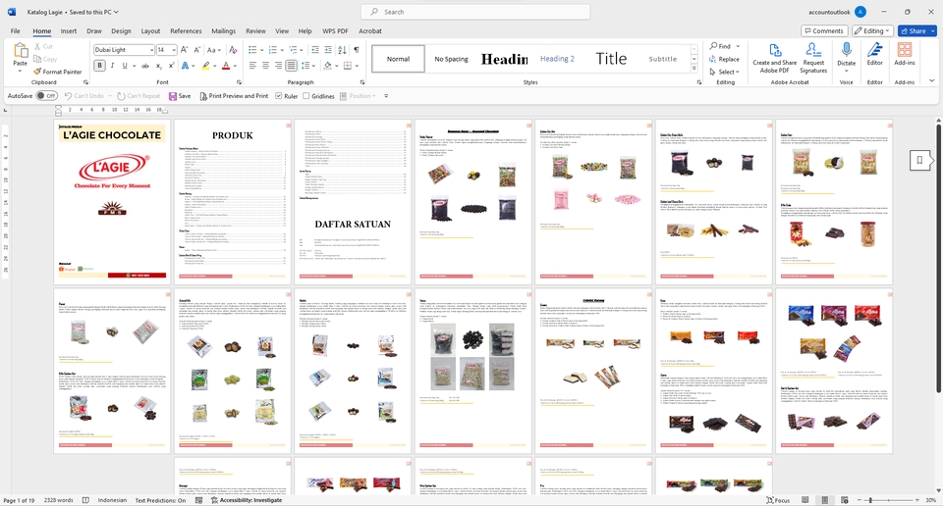Activate the Format Painter tool
The width and height of the screenshot is (943, 506).
coord(58,72)
